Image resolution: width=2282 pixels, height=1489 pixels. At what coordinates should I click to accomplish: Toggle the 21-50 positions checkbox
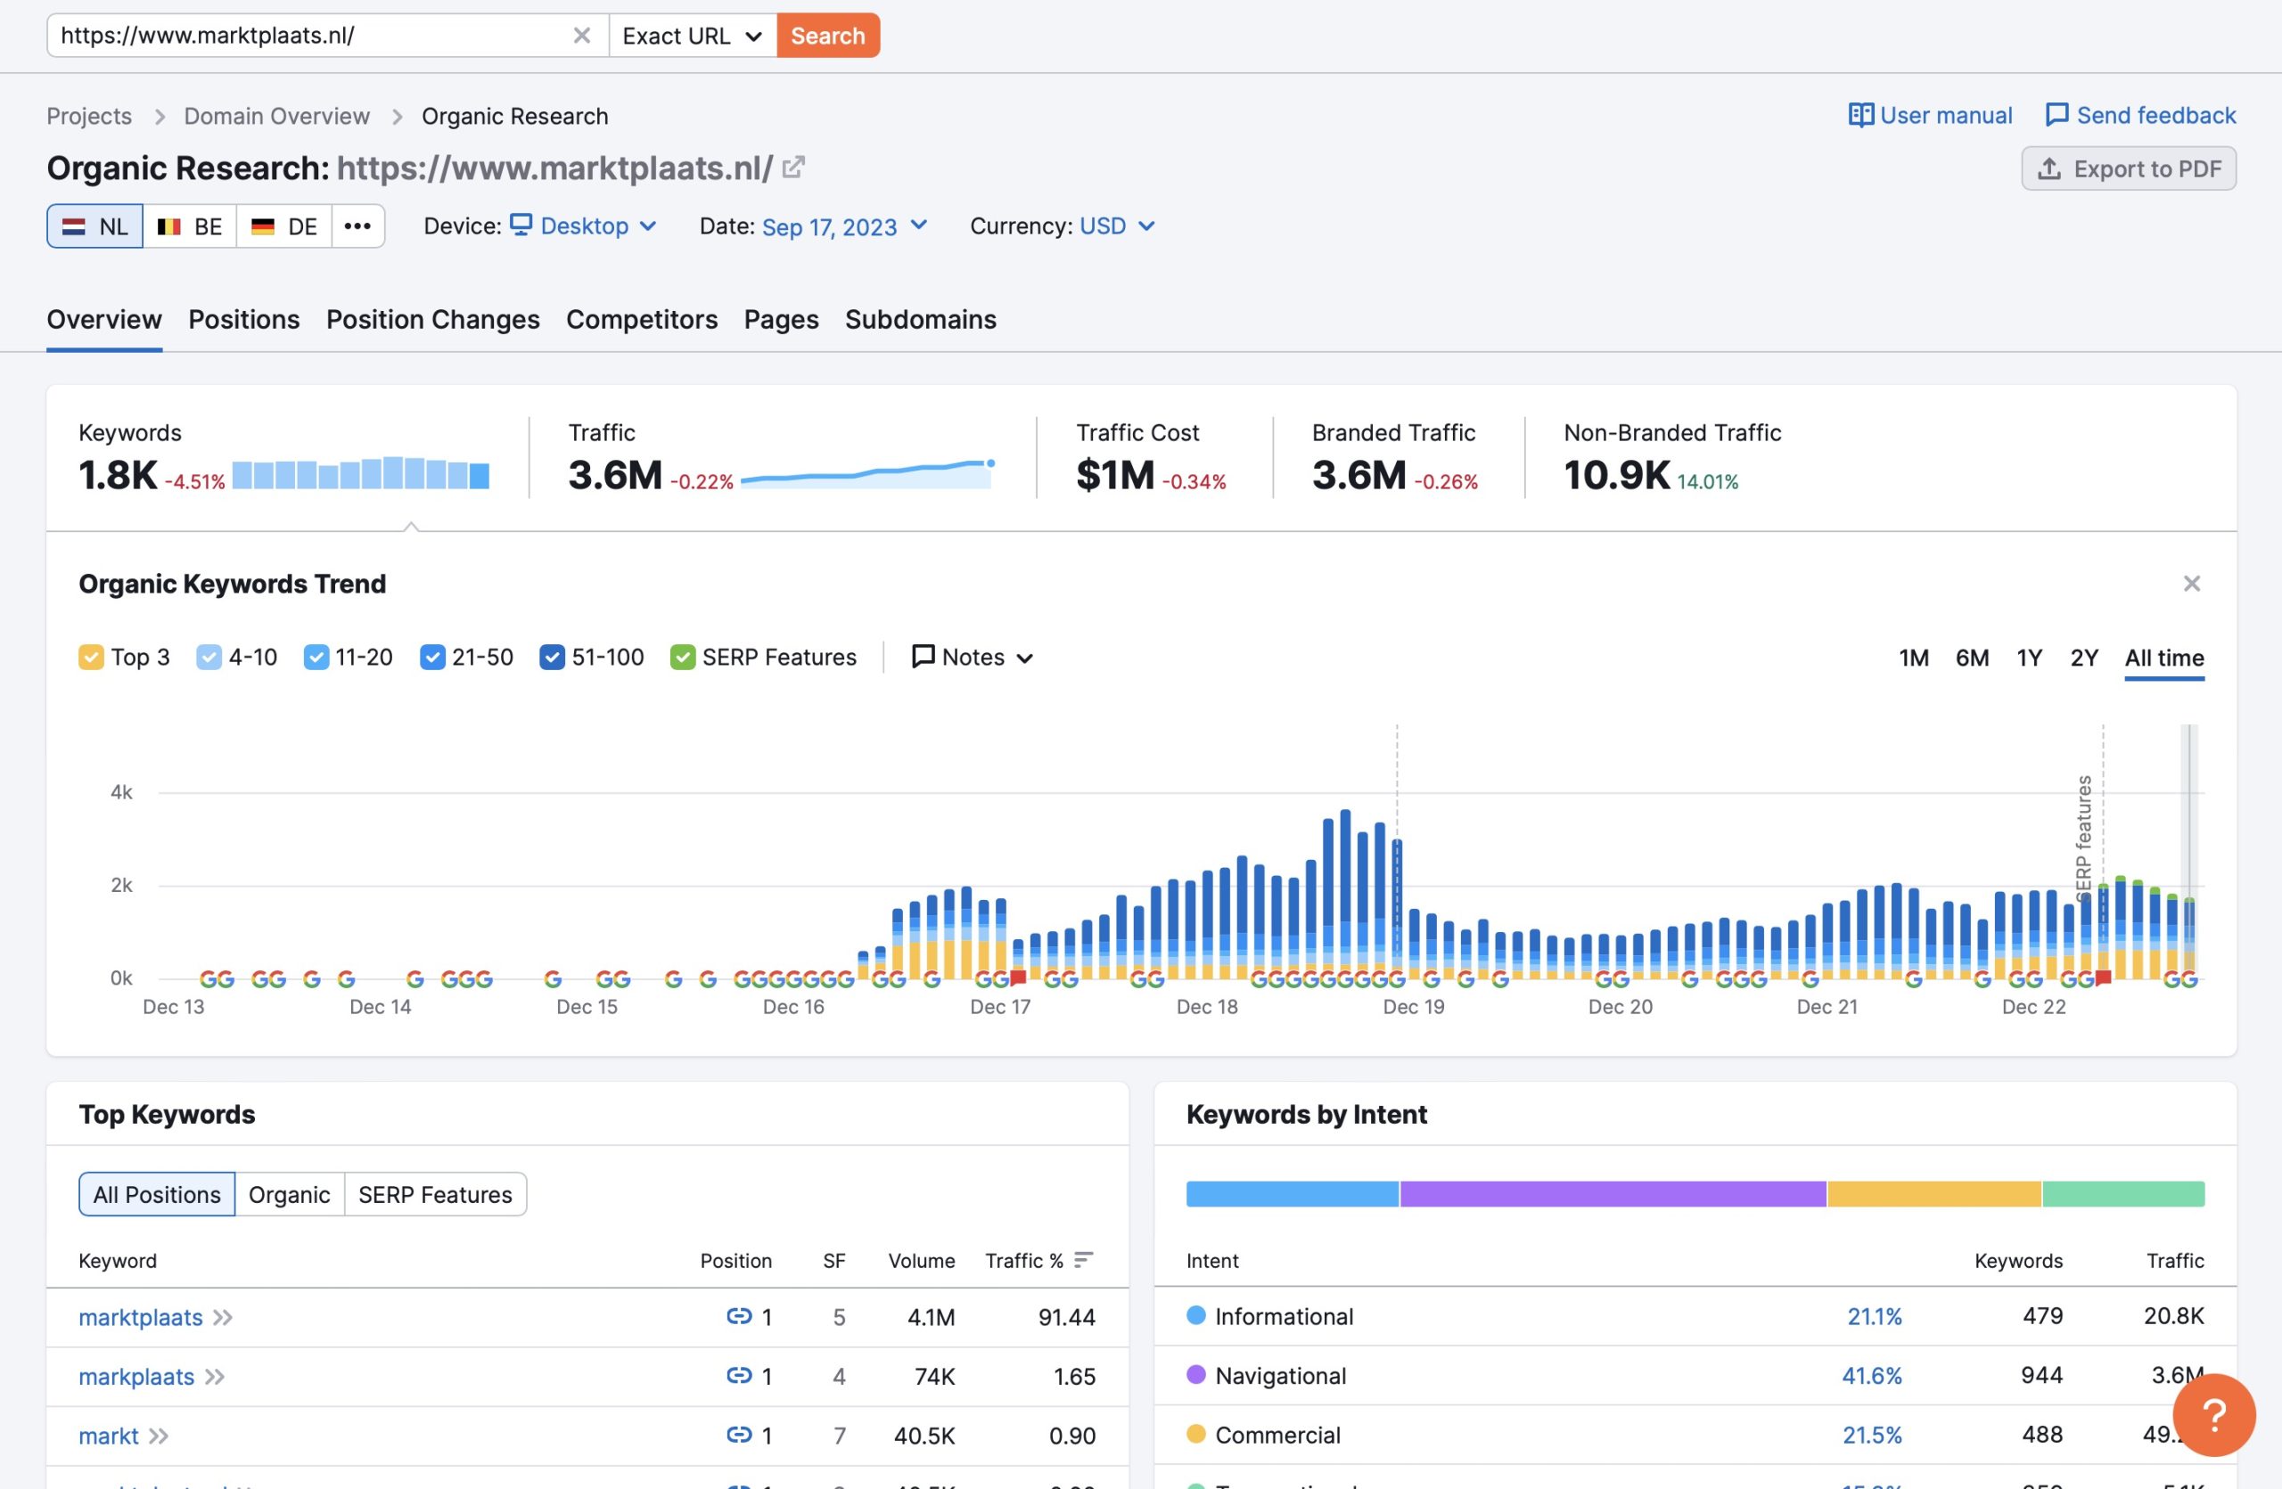coord(432,658)
